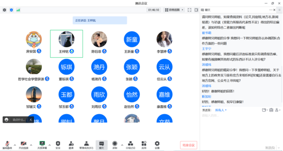Open the Apps (应用) icon
This screenshot has width=283, height=151.
144,145
